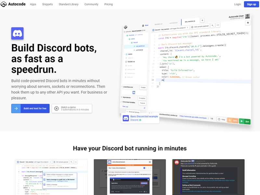Click the 1 installed dependencies badge
The width and height of the screenshot is (260, 195).
click(x=142, y=98)
